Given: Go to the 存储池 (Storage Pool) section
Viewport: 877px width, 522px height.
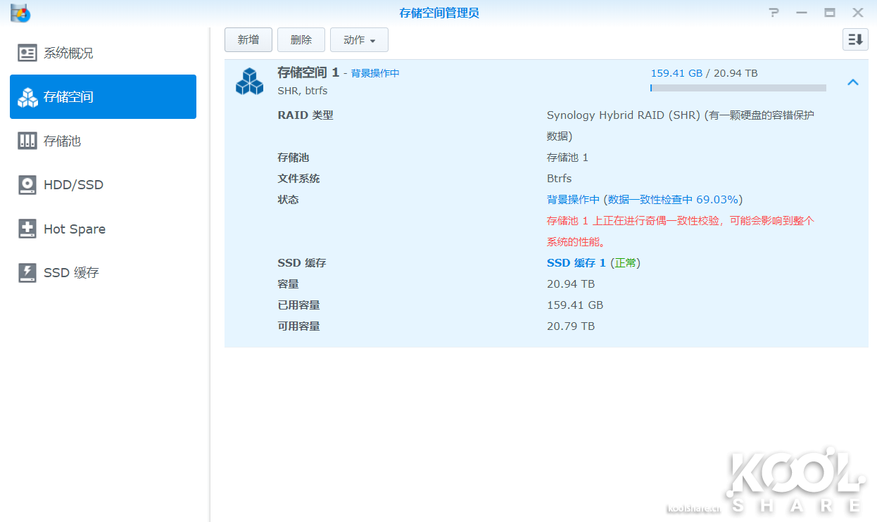Looking at the screenshot, I should pyautogui.click(x=62, y=141).
